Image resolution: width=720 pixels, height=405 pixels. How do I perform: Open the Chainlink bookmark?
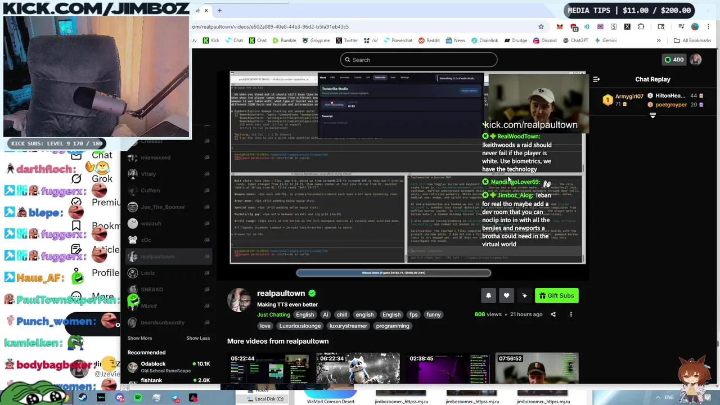pyautogui.click(x=484, y=40)
